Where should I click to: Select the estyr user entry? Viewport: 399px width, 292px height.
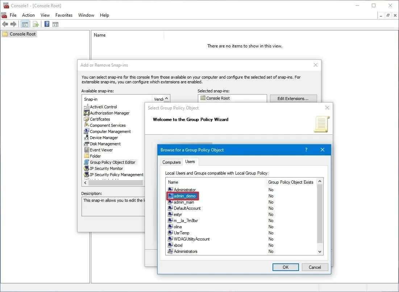click(x=175, y=214)
